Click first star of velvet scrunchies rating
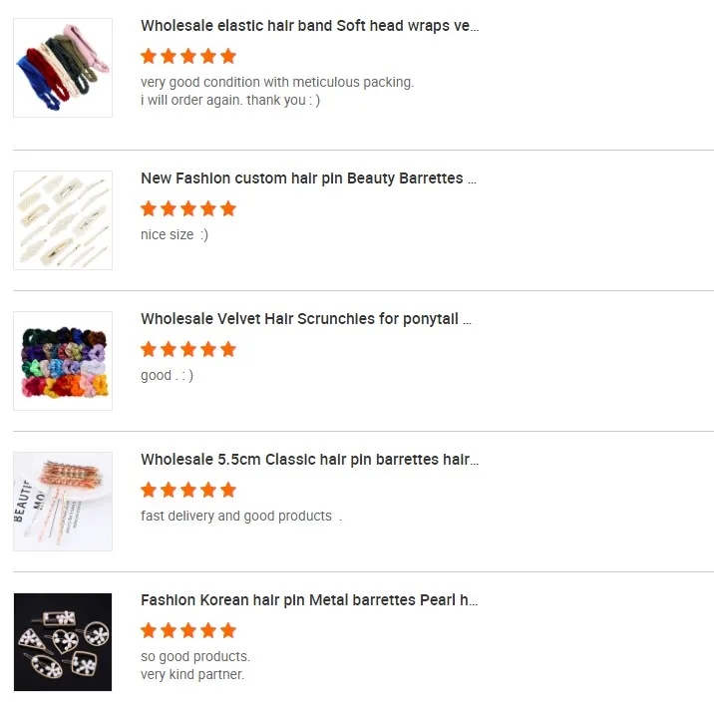 click(x=149, y=349)
